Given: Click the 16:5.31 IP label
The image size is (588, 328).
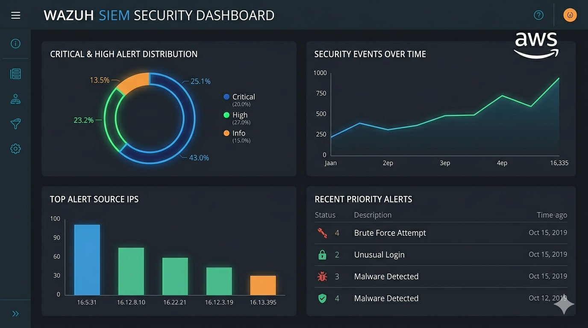Looking at the screenshot, I should (87, 302).
